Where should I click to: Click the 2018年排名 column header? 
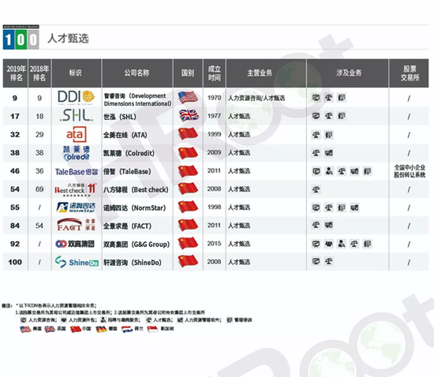[39, 73]
